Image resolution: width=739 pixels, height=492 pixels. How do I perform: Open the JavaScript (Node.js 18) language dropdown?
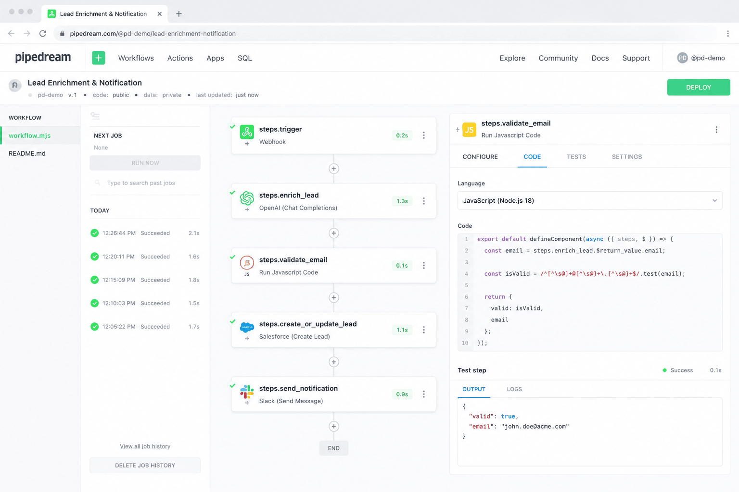(590, 200)
